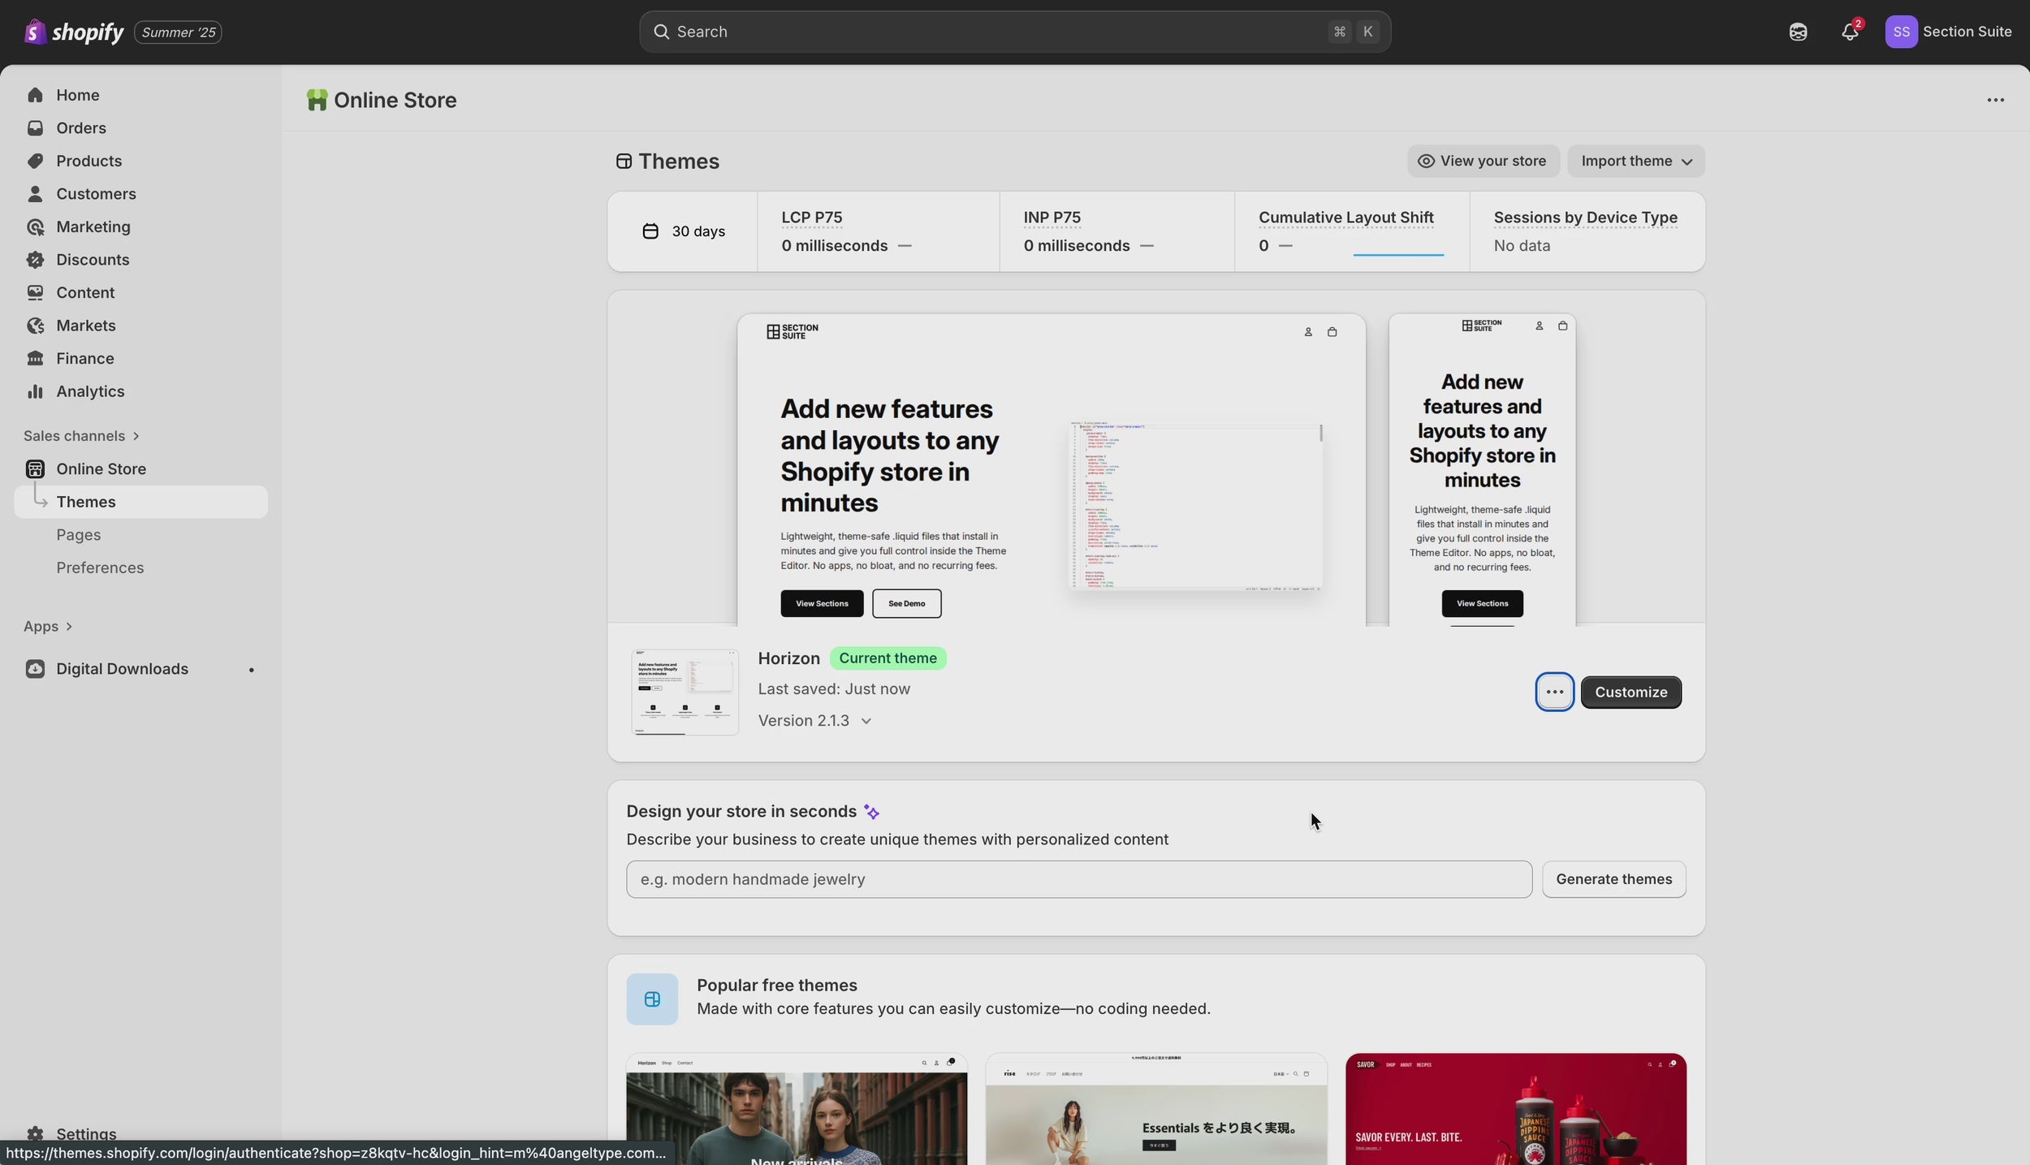Click Sessions by Device Type metric
Image resolution: width=2030 pixels, height=1165 pixels.
click(x=1587, y=231)
